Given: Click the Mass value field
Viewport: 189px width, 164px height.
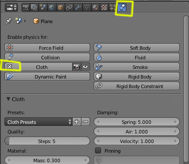Looking at the screenshot, I should pos(47,160).
